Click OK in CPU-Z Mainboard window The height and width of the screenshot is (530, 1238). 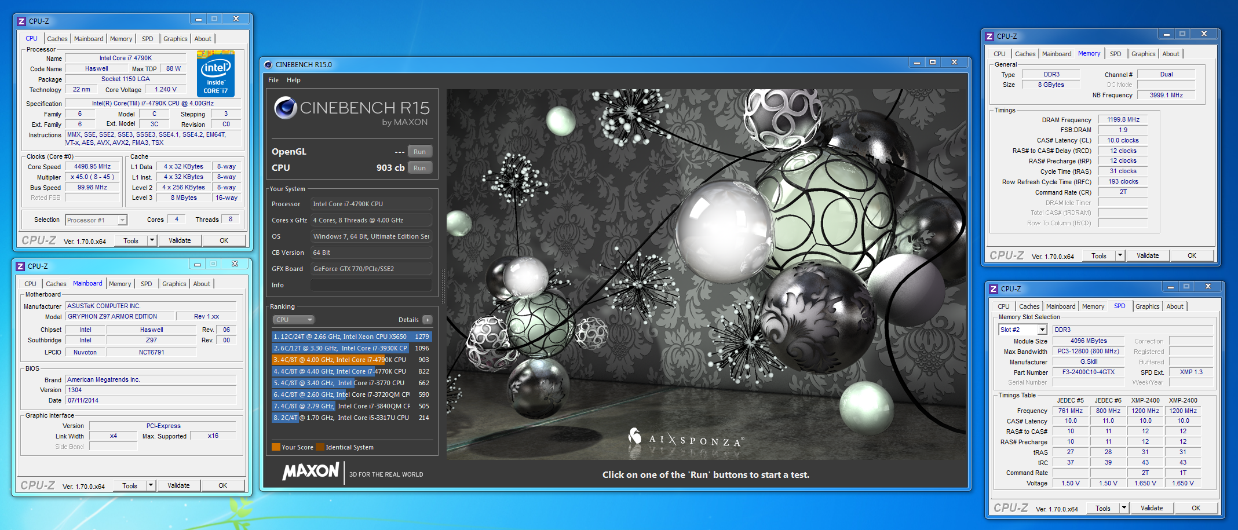coord(223,485)
